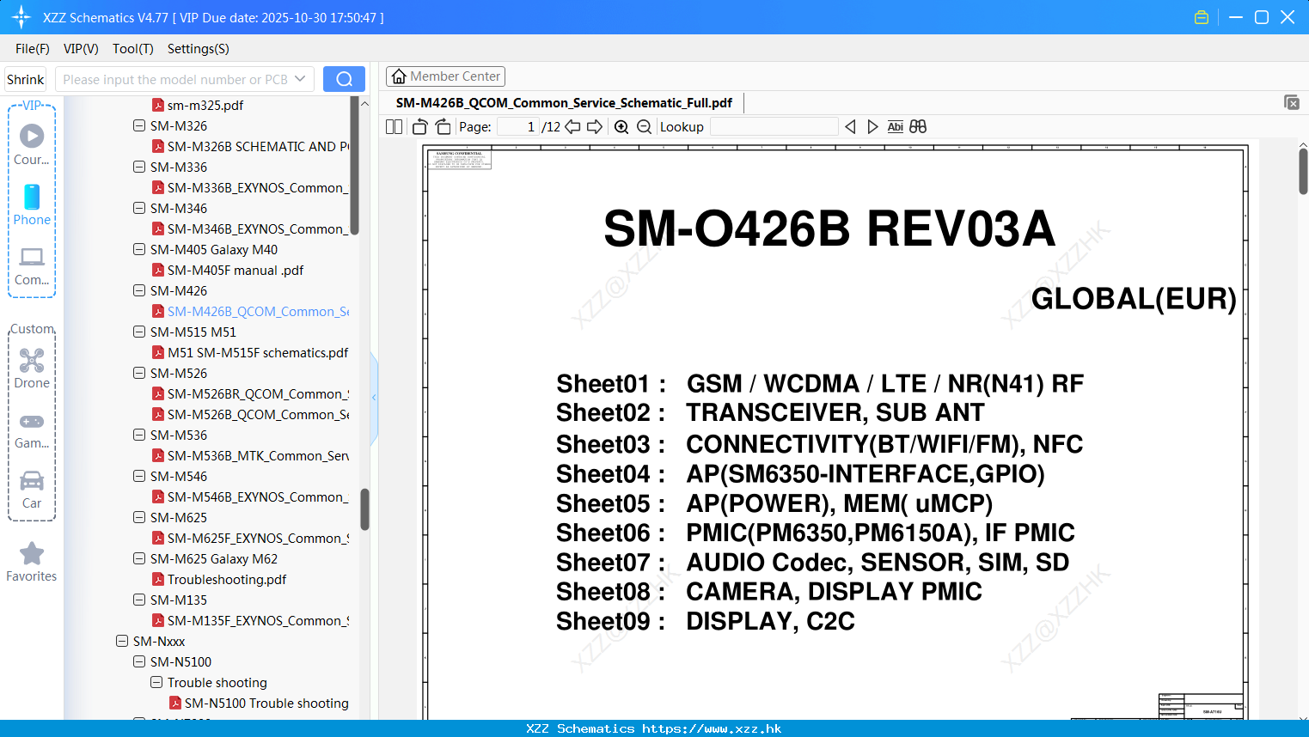Collapse the left panel handle
This screenshot has width=1309, height=737.
click(x=374, y=398)
